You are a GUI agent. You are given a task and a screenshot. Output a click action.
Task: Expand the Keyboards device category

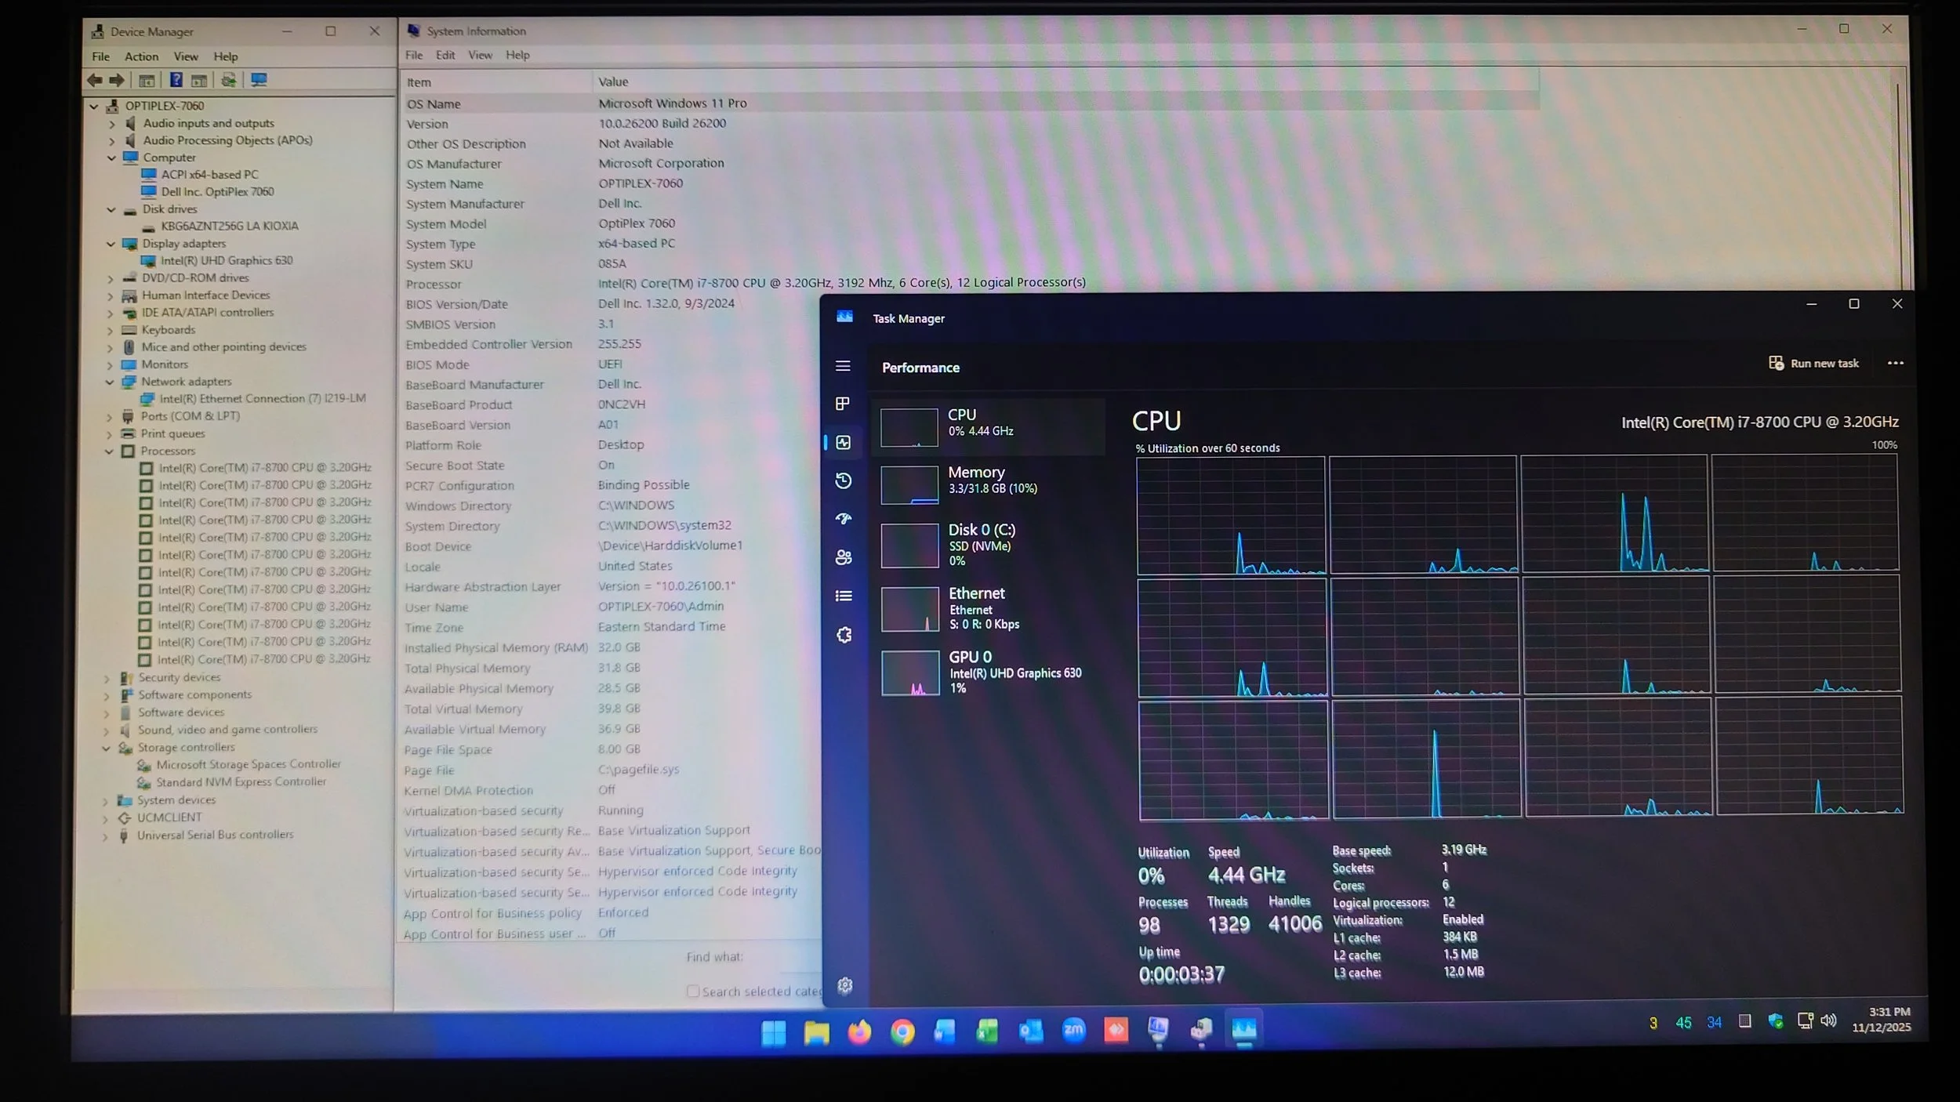click(111, 330)
